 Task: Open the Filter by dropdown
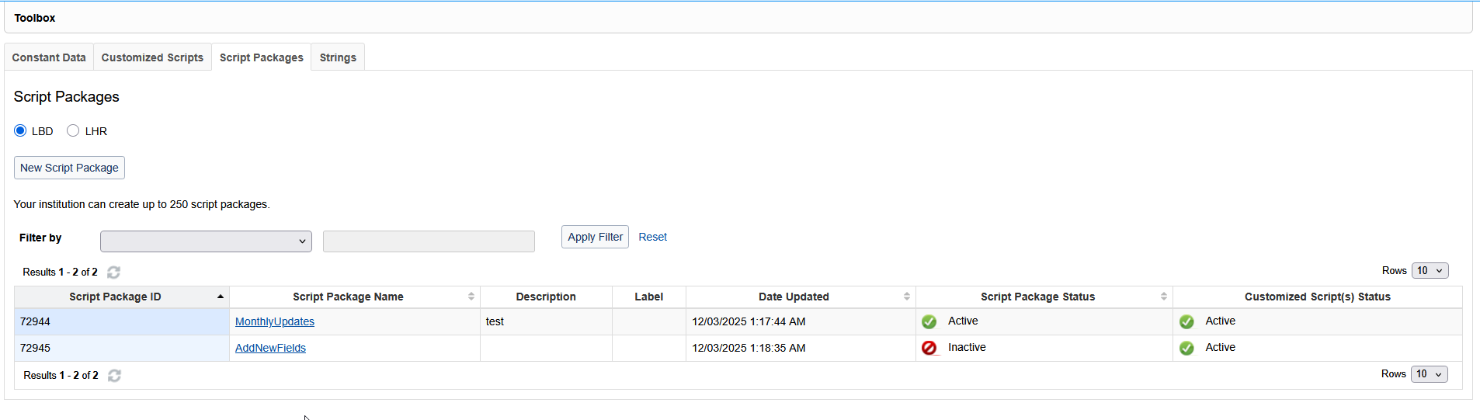tap(206, 241)
